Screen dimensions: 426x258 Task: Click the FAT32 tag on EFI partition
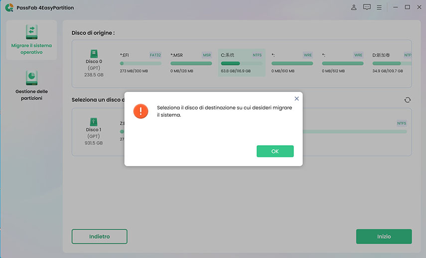155,55
